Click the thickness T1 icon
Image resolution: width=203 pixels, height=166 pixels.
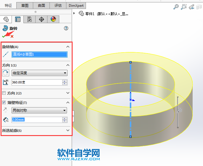click(6, 120)
